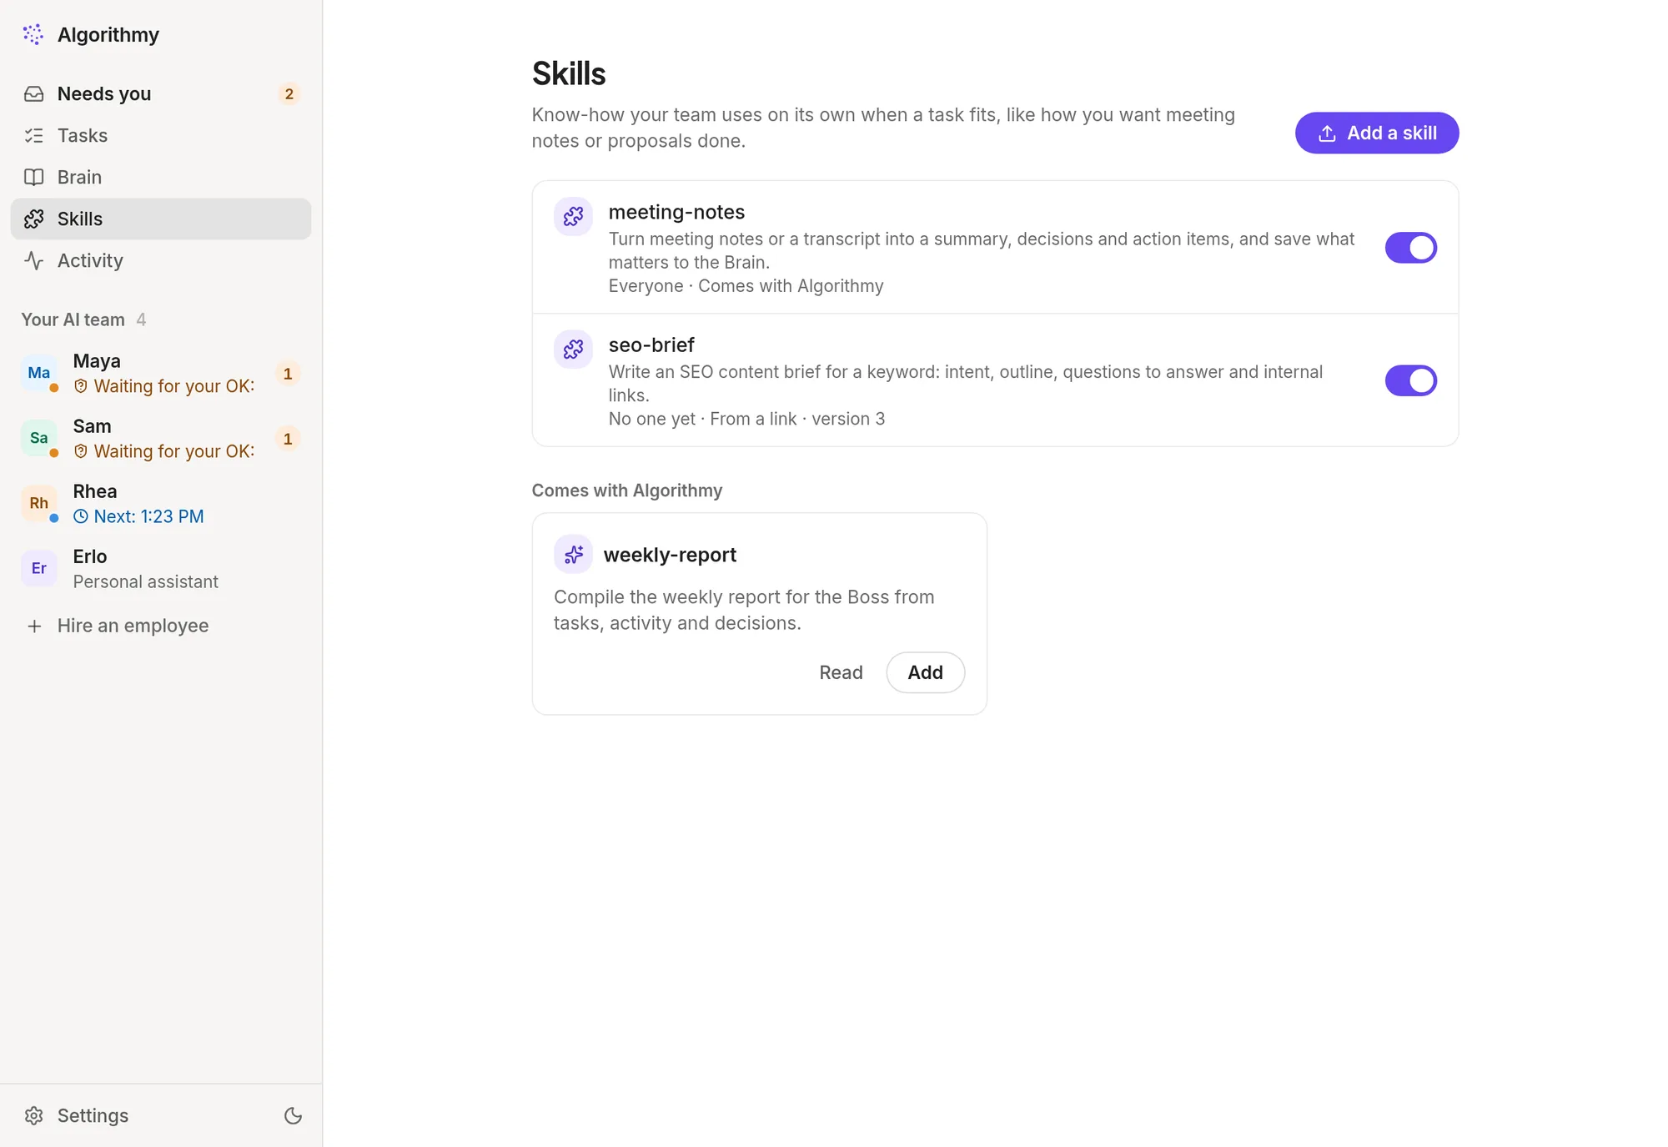Image resolution: width=1668 pixels, height=1147 pixels.
Task: Click 'Everyone · Comes with Algorithmy' text
Action: 746,286
